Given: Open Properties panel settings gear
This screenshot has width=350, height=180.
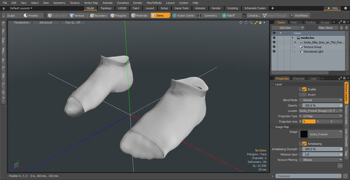Looking at the screenshot, I should click(344, 78).
